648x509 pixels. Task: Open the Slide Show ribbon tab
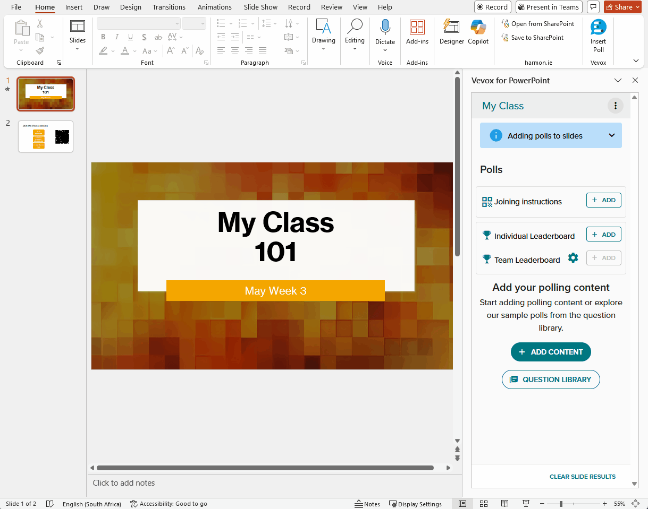point(260,7)
